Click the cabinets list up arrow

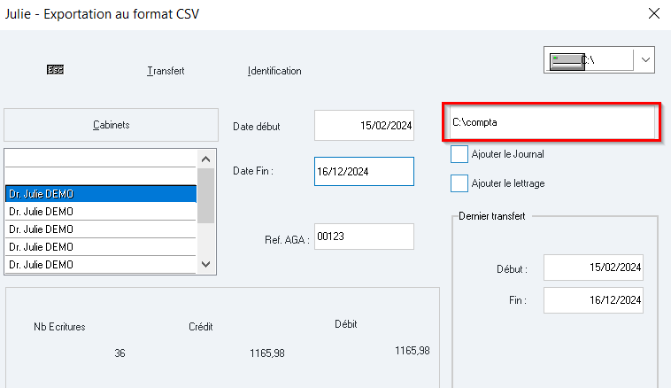206,159
